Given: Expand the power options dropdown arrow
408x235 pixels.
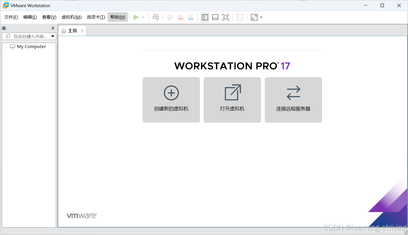Looking at the screenshot, I should click(x=143, y=17).
